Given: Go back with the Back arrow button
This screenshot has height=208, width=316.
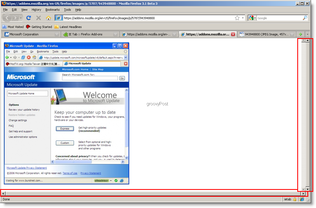Looking at the screenshot, I should tap(7, 18).
